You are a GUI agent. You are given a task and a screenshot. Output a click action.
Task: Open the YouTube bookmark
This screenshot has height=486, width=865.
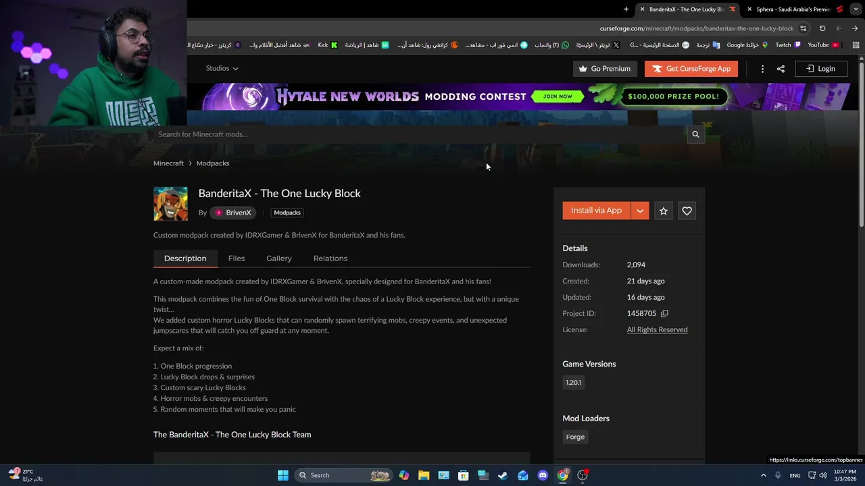(x=823, y=45)
